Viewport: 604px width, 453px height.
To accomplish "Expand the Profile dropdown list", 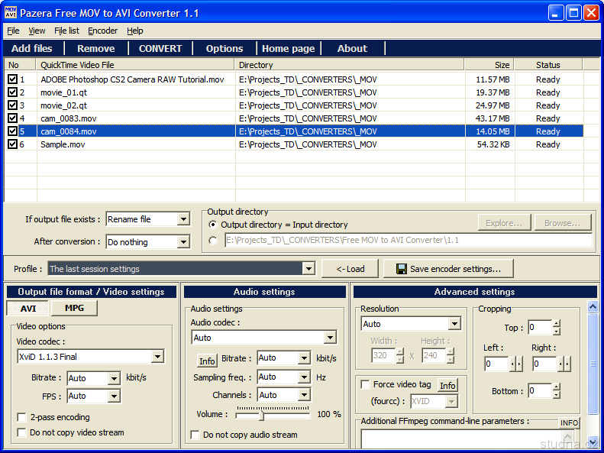I will (x=308, y=269).
